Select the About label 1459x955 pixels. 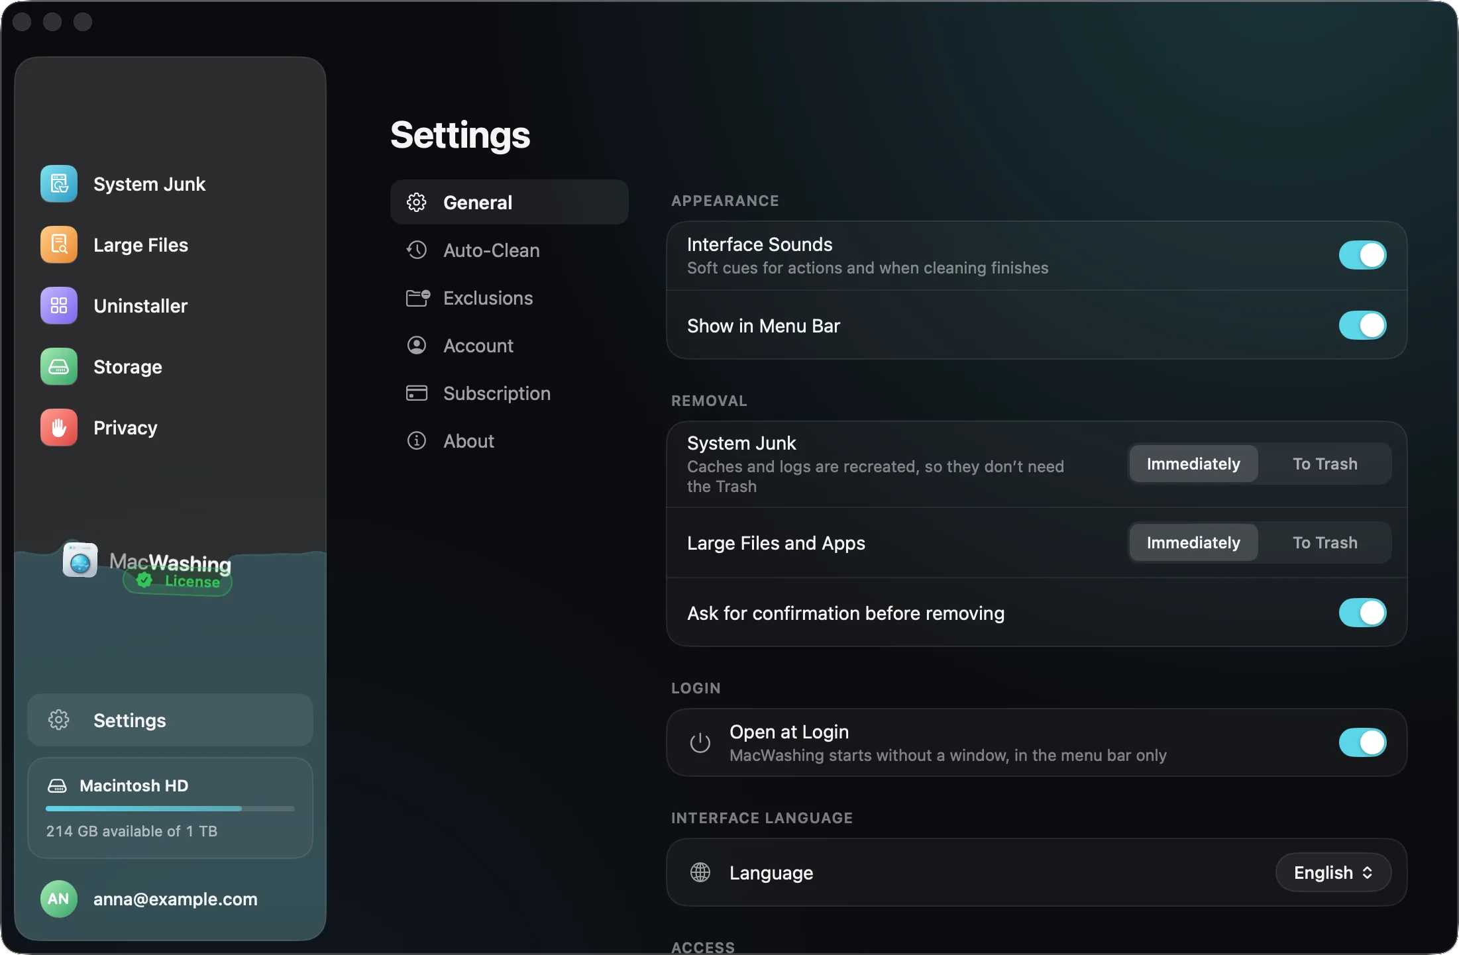[468, 441]
